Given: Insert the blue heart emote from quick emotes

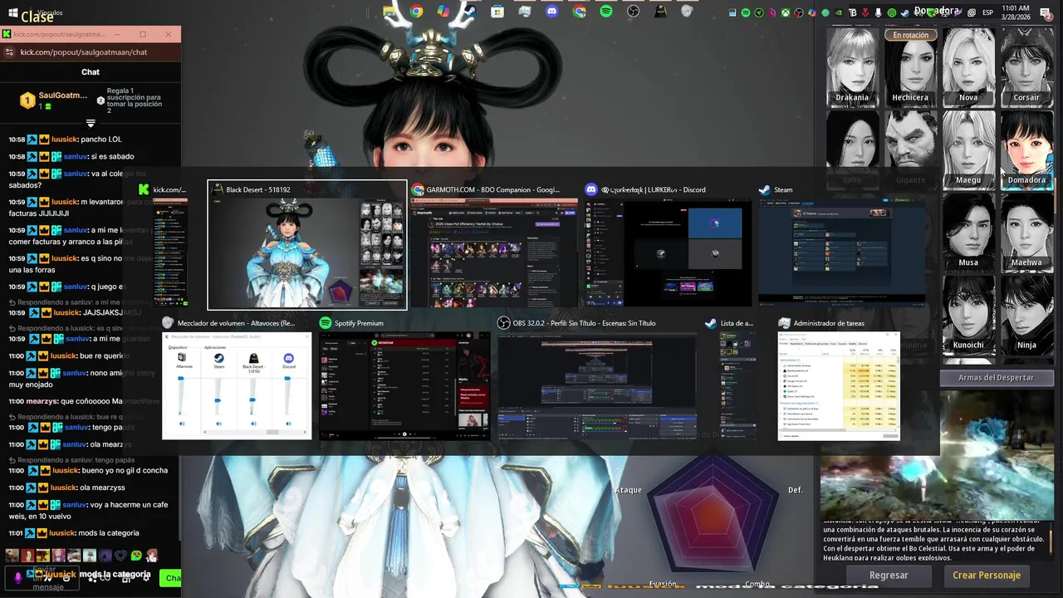Looking at the screenshot, I should [x=121, y=556].
